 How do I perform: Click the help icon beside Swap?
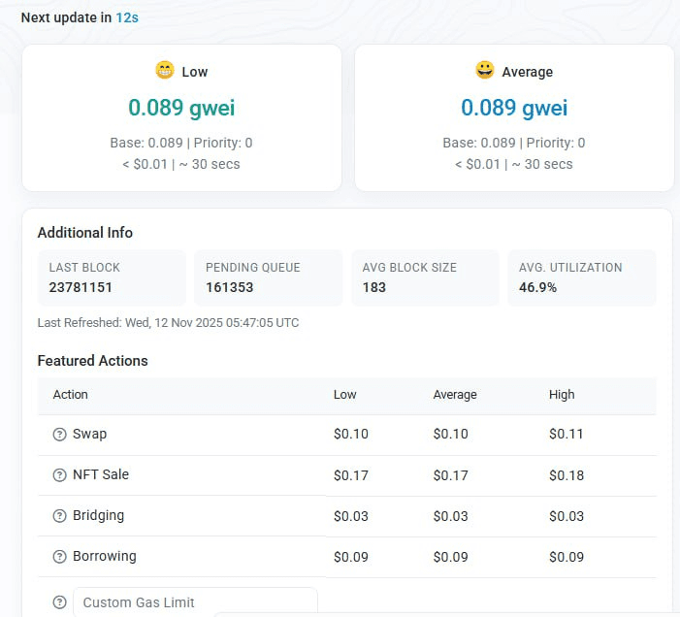(x=59, y=435)
